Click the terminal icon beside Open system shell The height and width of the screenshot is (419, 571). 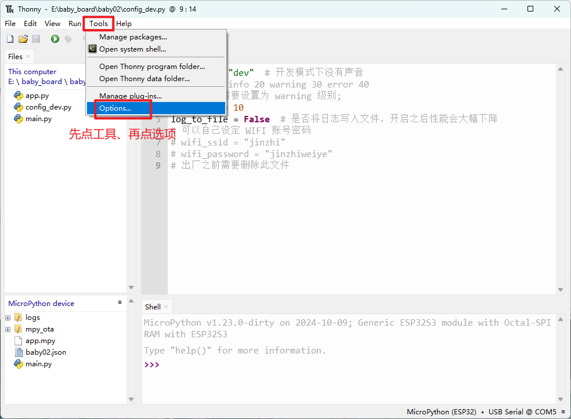(x=92, y=49)
